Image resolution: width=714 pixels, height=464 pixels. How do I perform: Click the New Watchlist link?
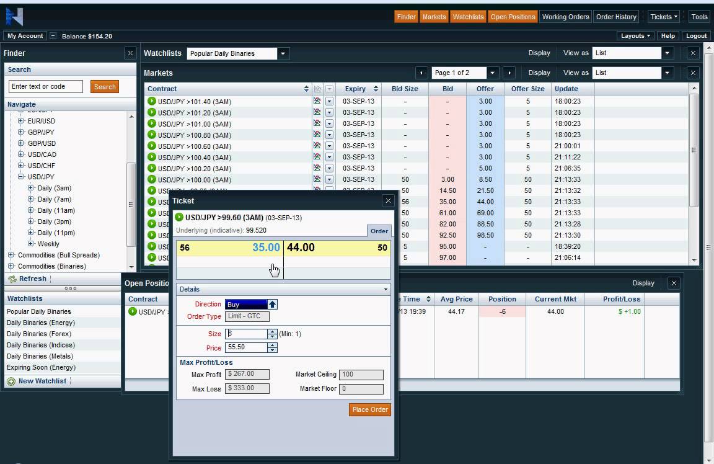click(42, 381)
